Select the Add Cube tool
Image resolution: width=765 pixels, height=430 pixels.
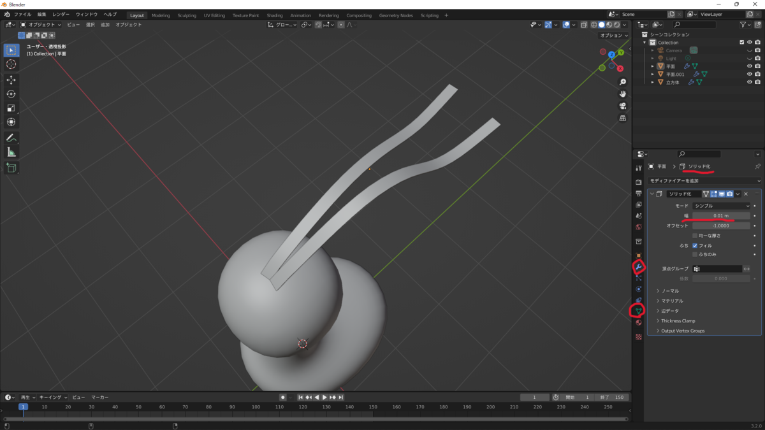(11, 168)
